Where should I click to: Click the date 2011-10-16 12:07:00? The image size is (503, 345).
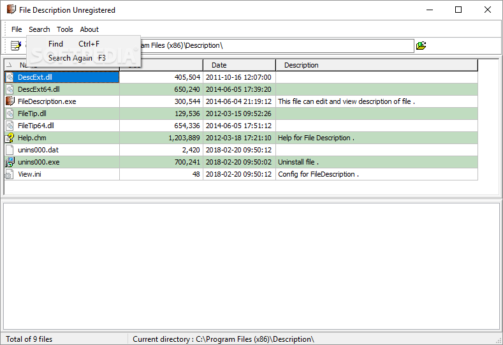(238, 77)
